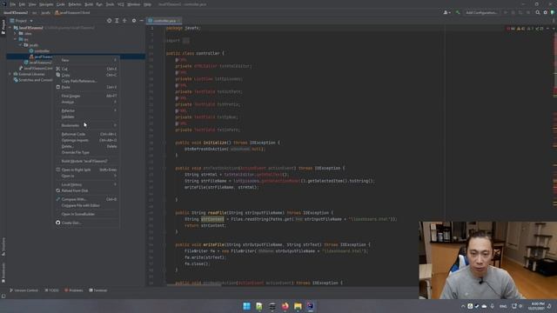Click Windows Start button on taskbar

click(x=246, y=306)
